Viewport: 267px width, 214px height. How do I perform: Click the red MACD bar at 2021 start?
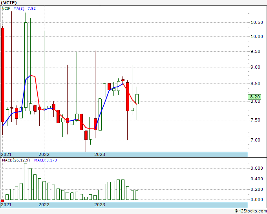pyautogui.click(x=2, y=201)
